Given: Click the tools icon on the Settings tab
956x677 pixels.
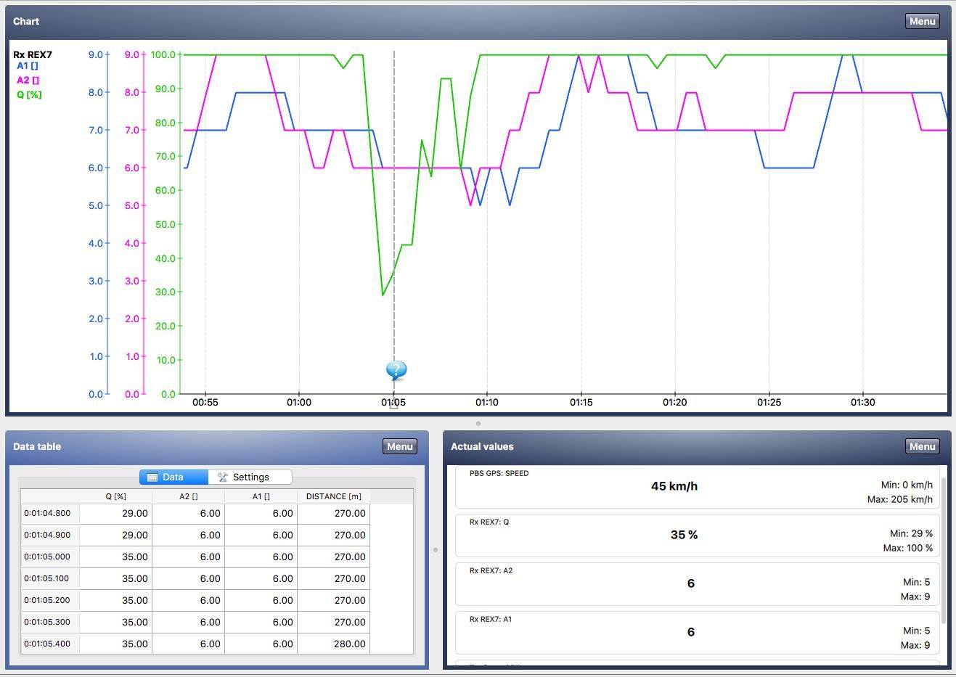Looking at the screenshot, I should (x=223, y=477).
